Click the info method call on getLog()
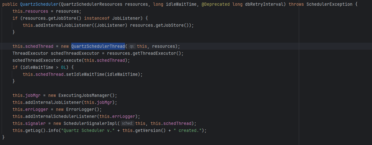Image resolution: width=372 pixels, height=145 pixels. (53, 131)
